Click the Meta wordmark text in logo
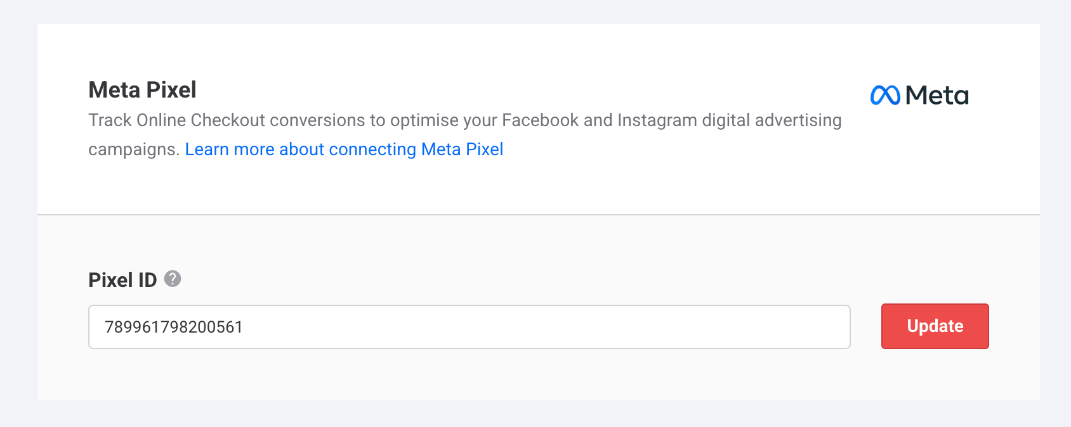This screenshot has height=427, width=1071. [937, 96]
